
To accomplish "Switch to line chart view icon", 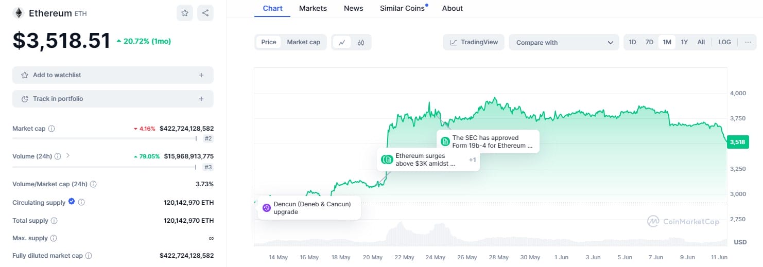I will pyautogui.click(x=342, y=42).
